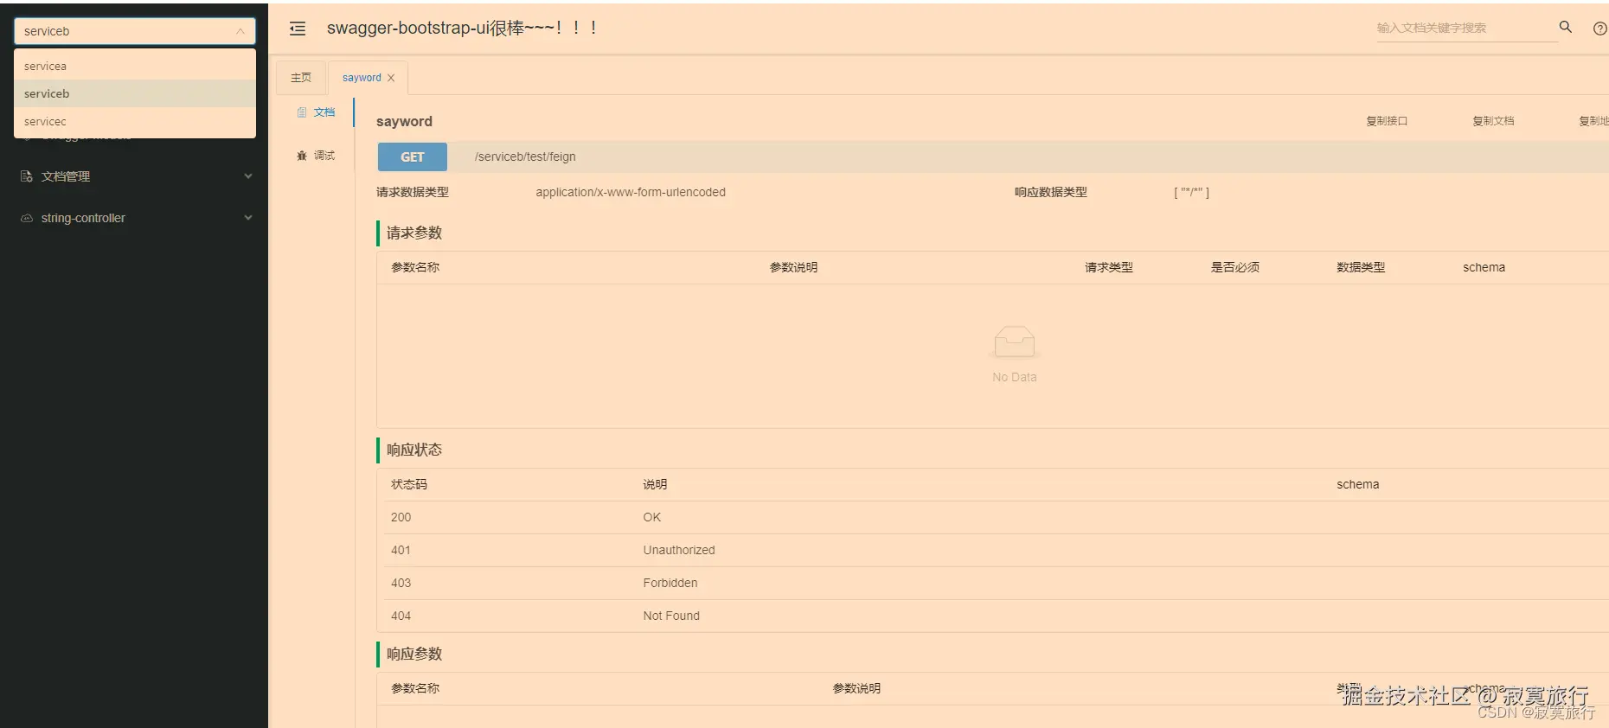
Task: Click the Forbidden description cell
Action: point(670,583)
